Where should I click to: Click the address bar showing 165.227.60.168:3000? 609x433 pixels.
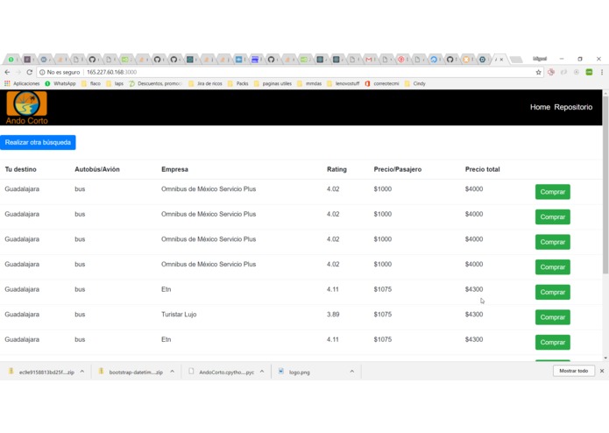click(x=291, y=72)
